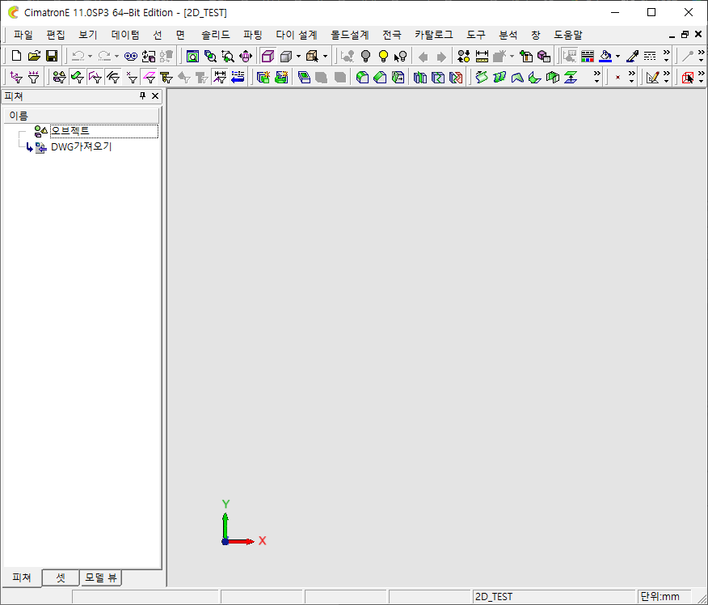708x605 pixels.
Task: Open the 편집 menu
Action: click(56, 35)
